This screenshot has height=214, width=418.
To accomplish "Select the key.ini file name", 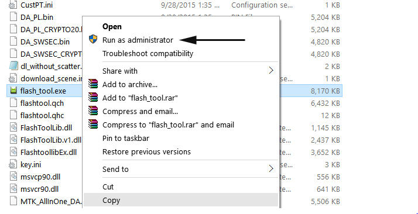I will point(30,165).
